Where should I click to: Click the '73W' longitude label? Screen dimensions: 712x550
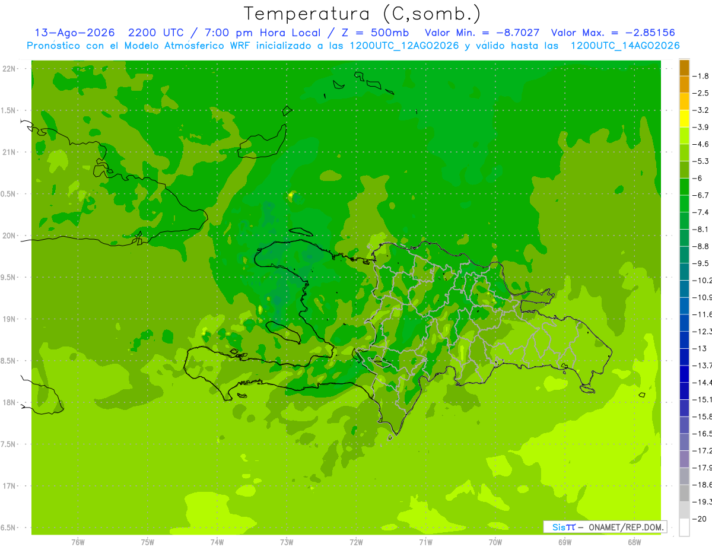[287, 542]
